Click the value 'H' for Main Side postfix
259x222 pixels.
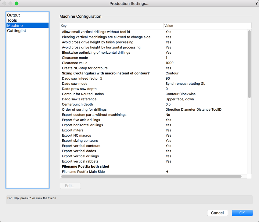point(167,172)
